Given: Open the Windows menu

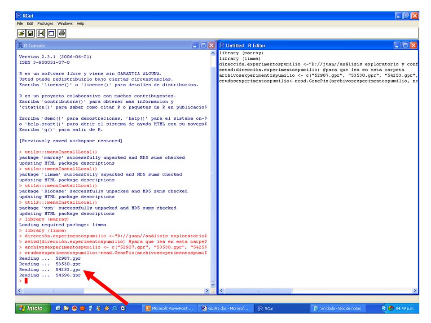Looking at the screenshot, I should [x=65, y=24].
